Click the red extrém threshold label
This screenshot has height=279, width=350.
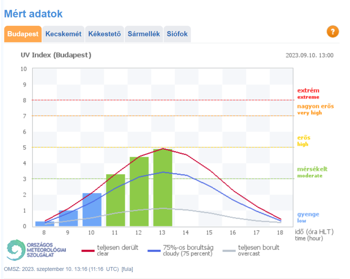click(308, 90)
